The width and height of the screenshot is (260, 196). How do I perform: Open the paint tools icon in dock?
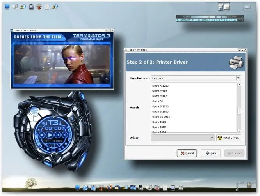click(x=157, y=187)
